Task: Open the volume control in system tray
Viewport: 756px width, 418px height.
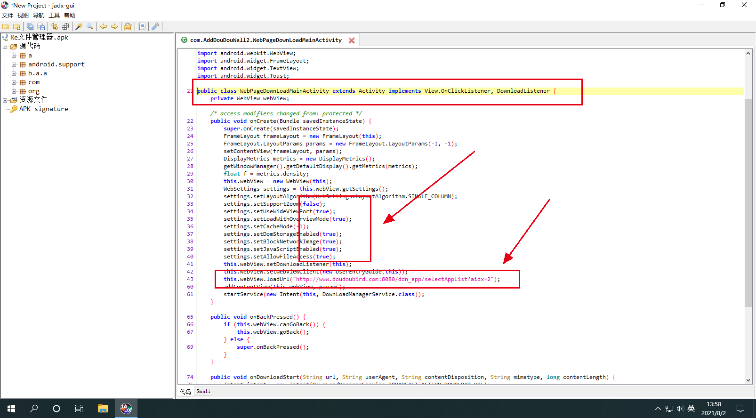Action: pyautogui.click(x=680, y=409)
